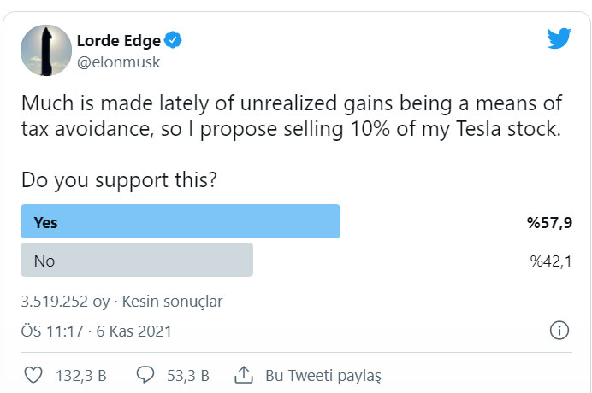Select the No poll result bar
The height and width of the screenshot is (393, 592).
pos(137,261)
